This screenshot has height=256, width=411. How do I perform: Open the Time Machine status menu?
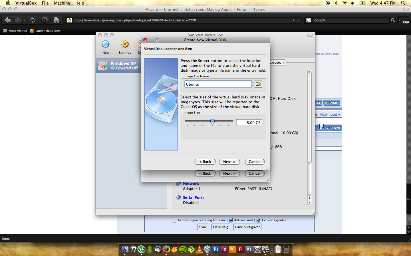point(328,3)
